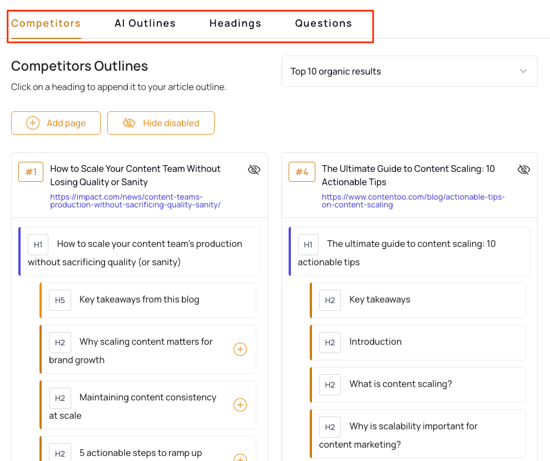Select the 'Introduction' H2 heading
Image resolution: width=550 pixels, height=461 pixels.
(418, 343)
